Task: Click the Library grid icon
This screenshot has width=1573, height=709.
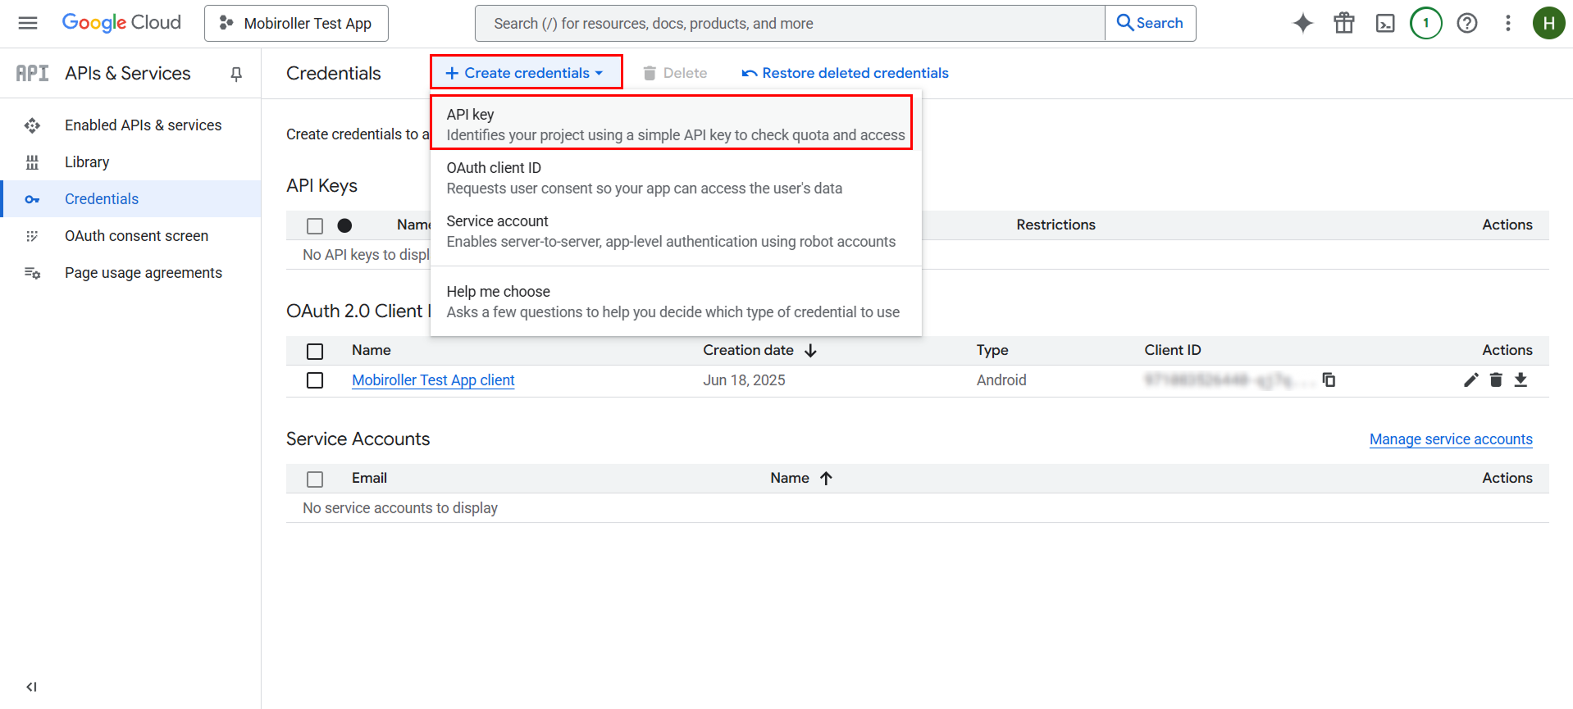Action: (x=32, y=162)
